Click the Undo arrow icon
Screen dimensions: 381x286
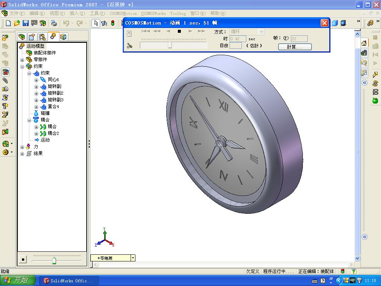coord(66,23)
